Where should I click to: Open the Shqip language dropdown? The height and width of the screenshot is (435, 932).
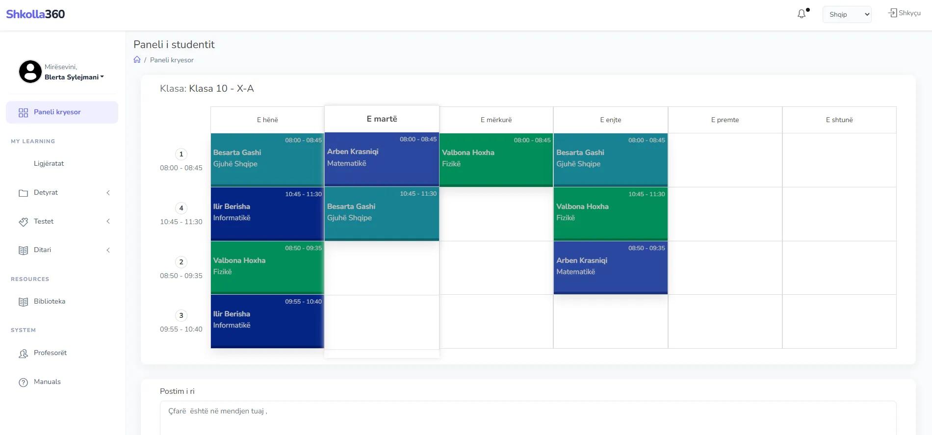tap(847, 14)
